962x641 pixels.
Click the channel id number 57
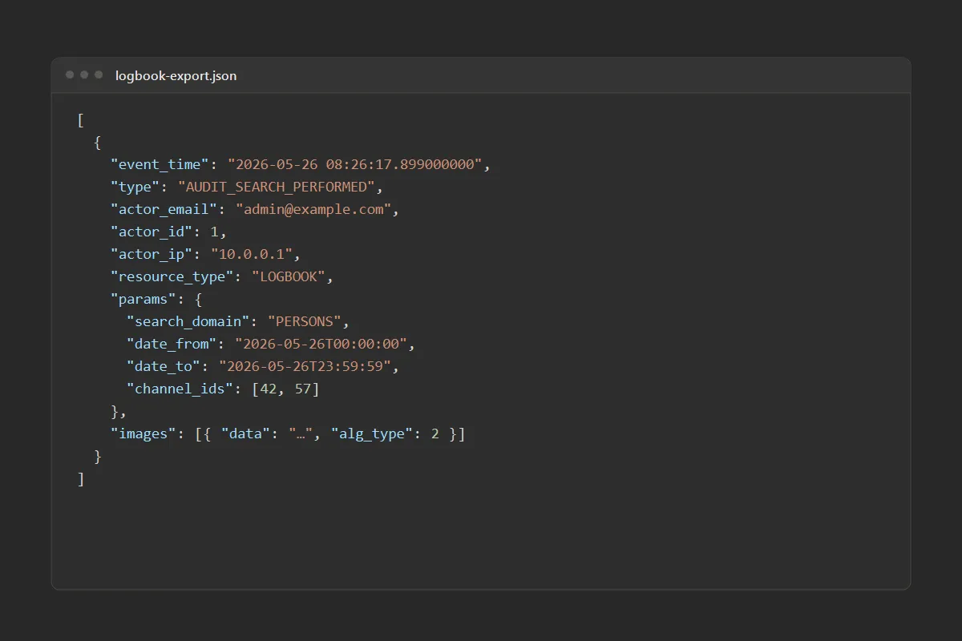click(x=301, y=389)
